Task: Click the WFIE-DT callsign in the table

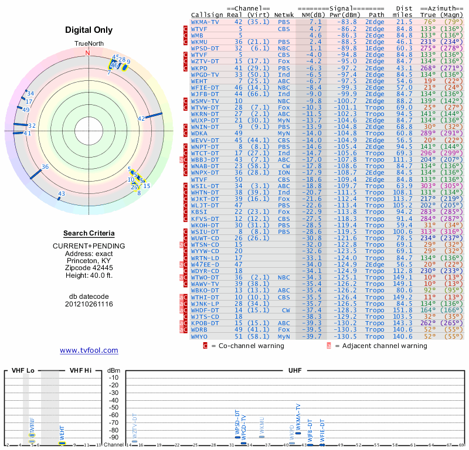Action: (x=205, y=88)
